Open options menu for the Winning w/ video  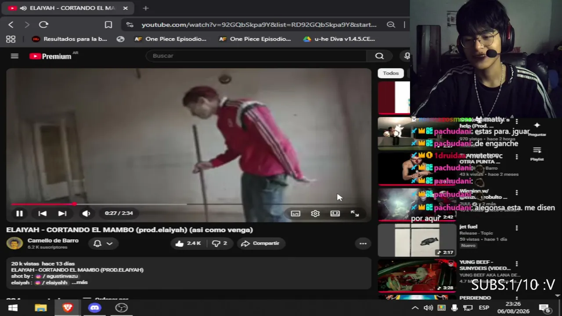coord(517,193)
